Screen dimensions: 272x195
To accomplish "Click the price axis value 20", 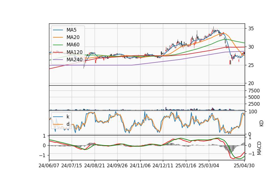I will [251, 83].
